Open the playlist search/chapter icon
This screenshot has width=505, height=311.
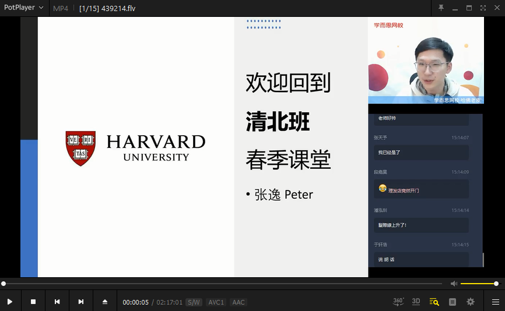coord(434,302)
